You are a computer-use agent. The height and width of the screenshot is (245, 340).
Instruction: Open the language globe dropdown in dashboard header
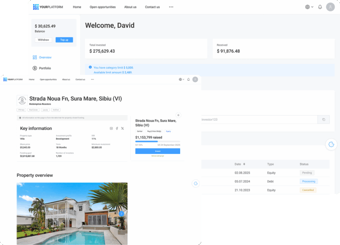pos(309,7)
